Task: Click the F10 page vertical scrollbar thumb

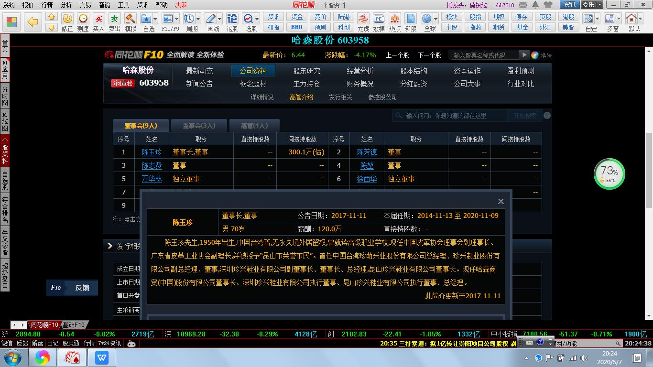Action: pos(649,170)
